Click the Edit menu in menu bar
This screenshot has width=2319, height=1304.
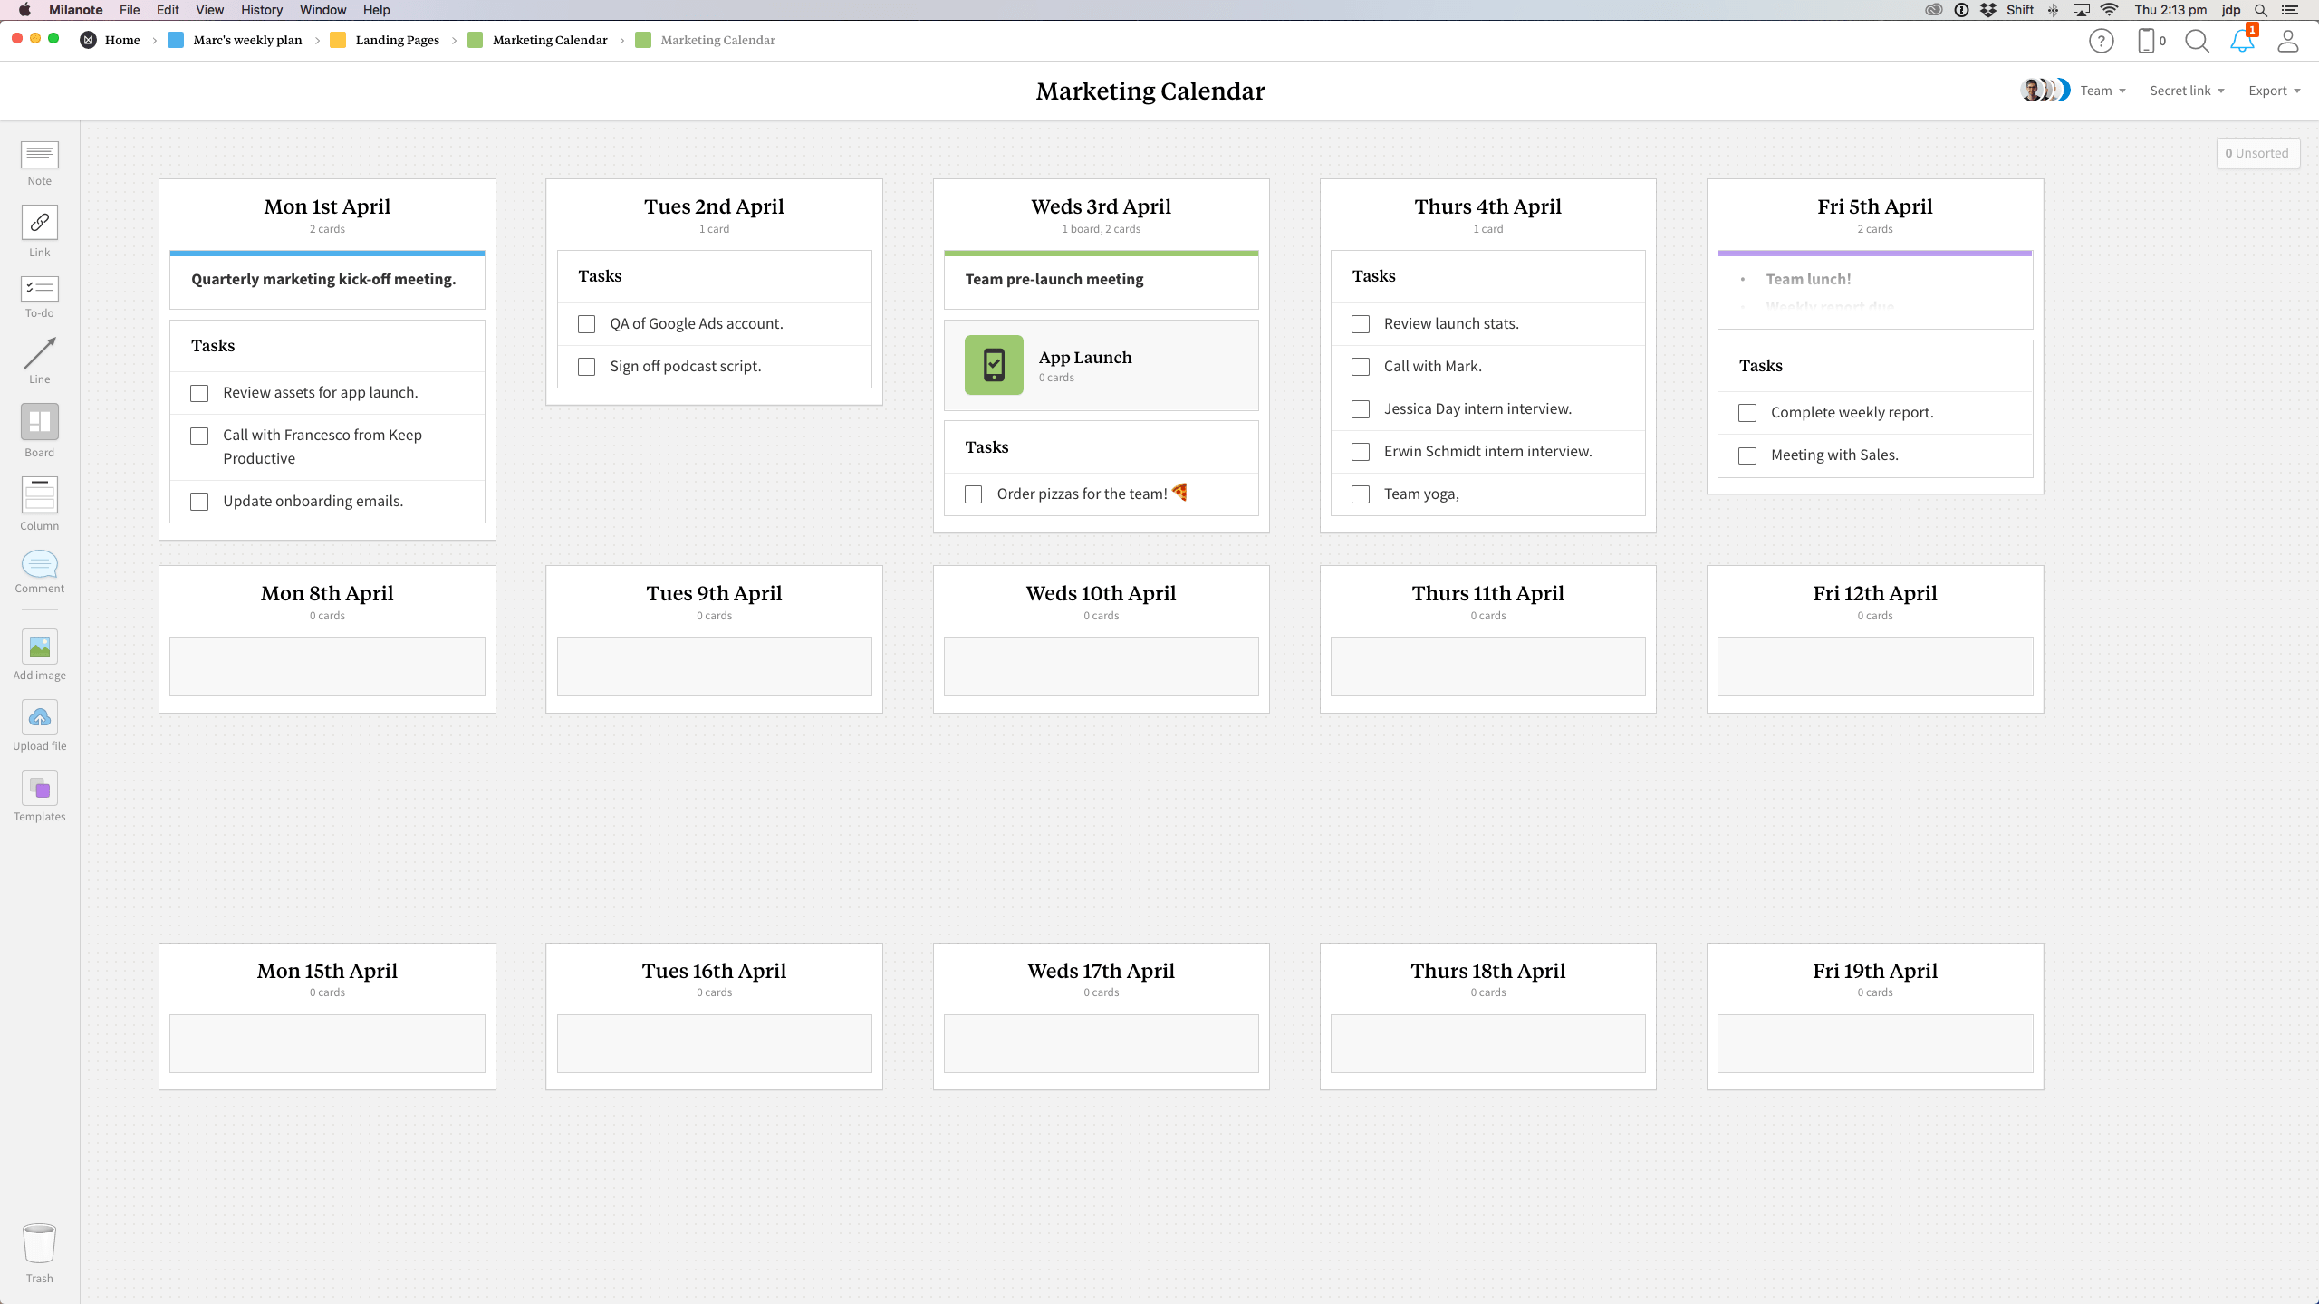coord(168,10)
